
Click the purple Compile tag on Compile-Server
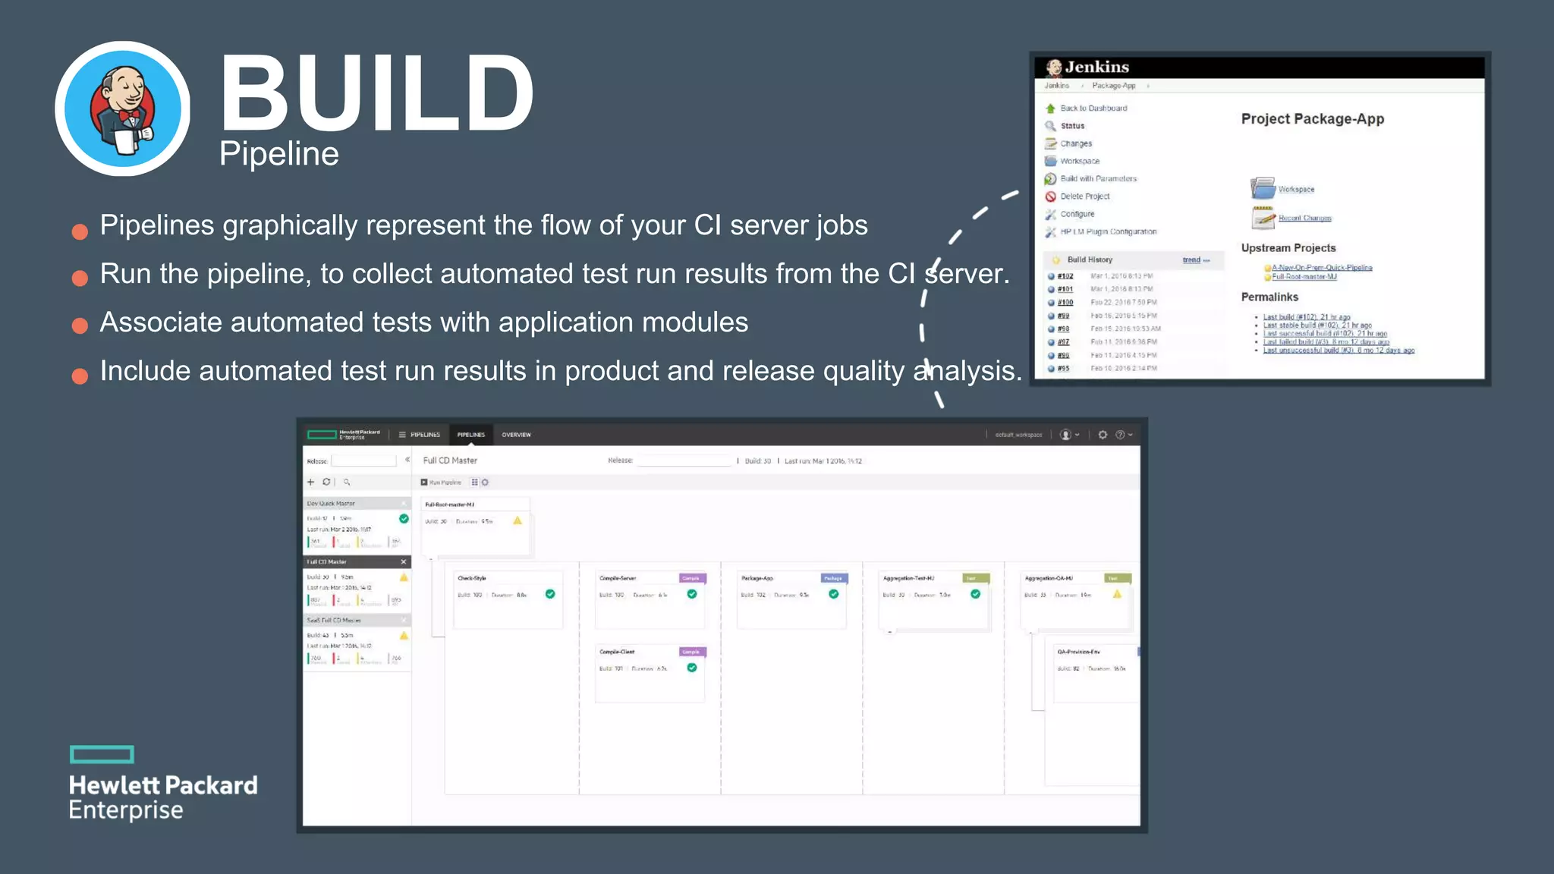point(692,578)
